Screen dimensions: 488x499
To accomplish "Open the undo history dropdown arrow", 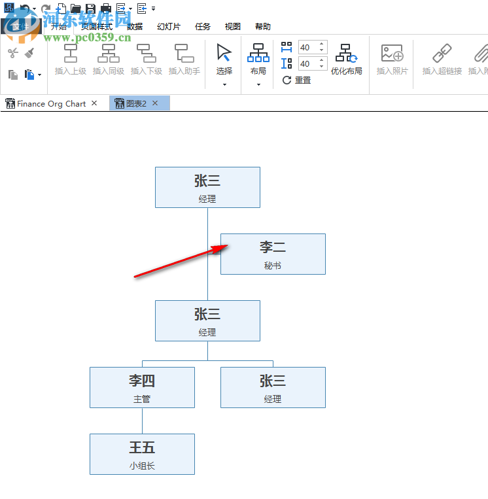I will (34, 9).
